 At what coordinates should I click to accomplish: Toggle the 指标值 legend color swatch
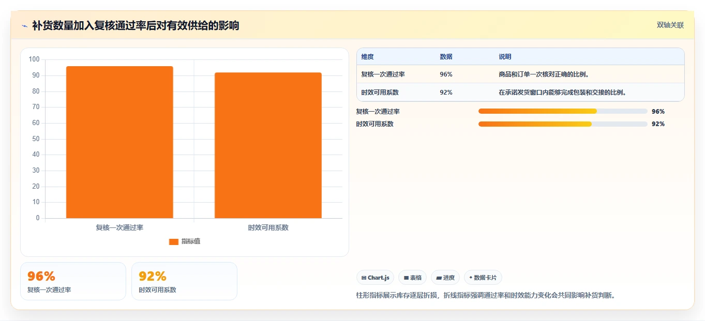point(174,241)
